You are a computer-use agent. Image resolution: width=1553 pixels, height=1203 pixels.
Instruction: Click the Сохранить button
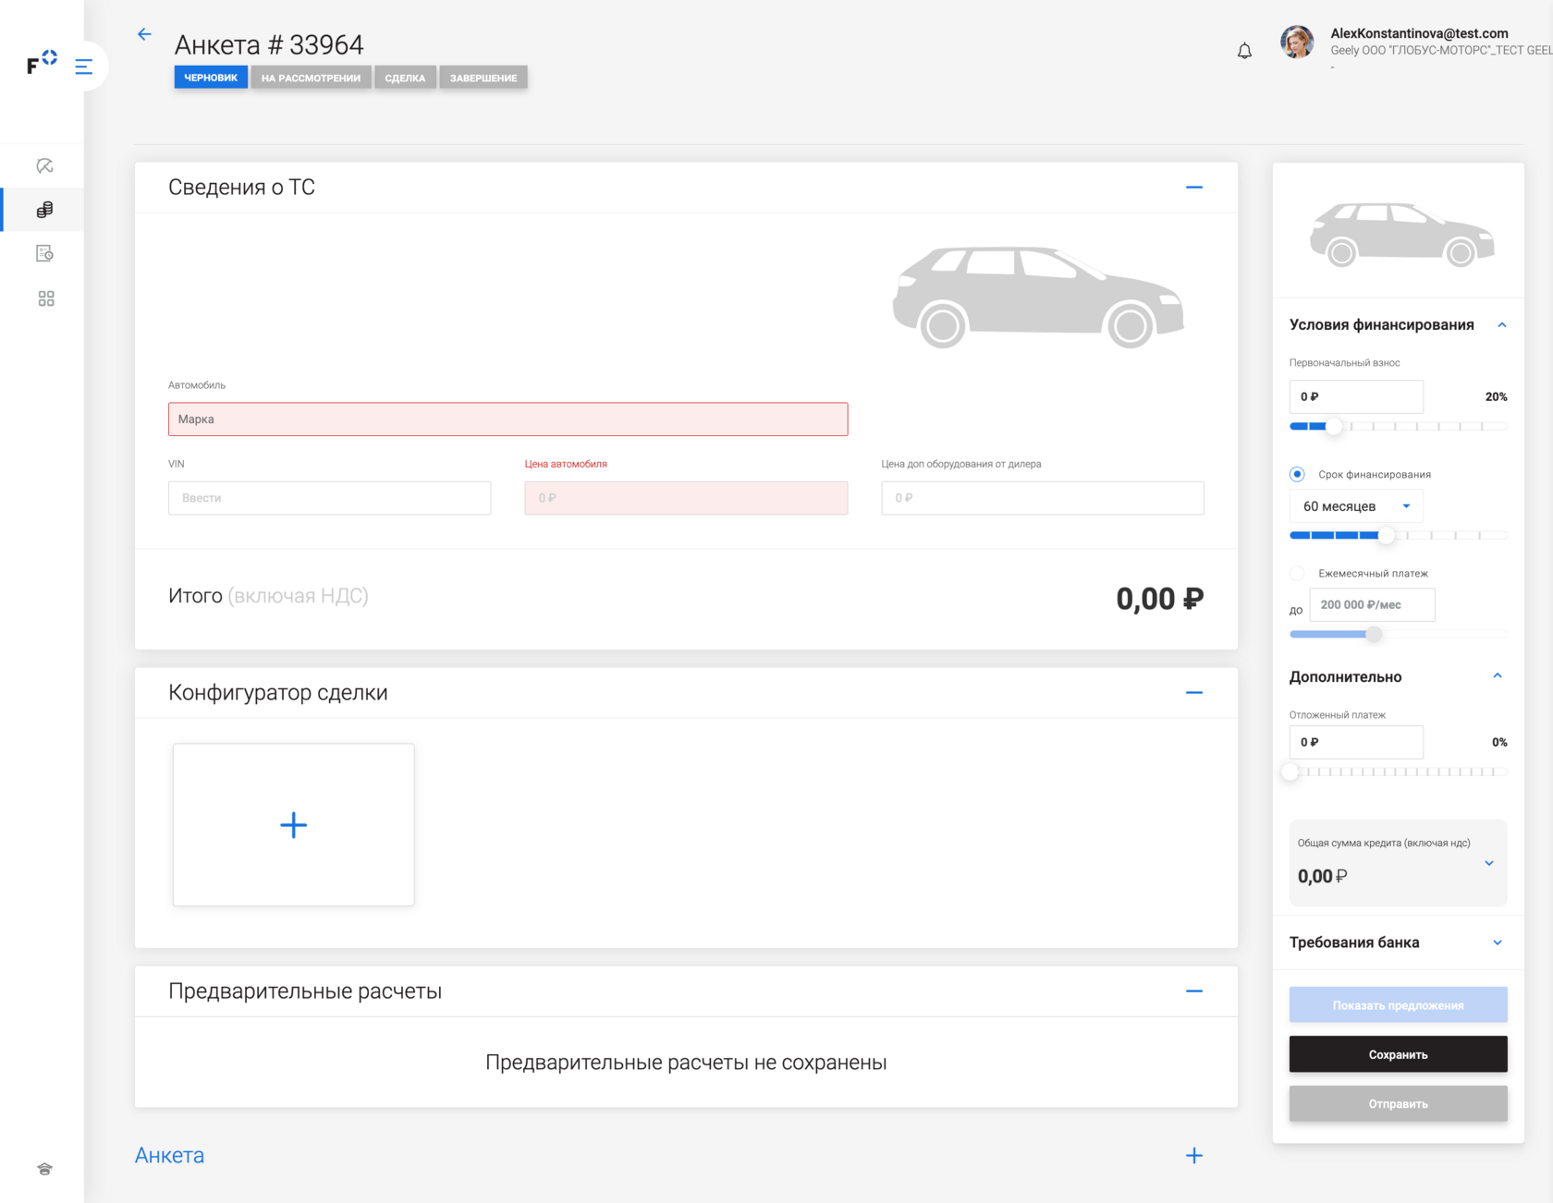1398,1054
